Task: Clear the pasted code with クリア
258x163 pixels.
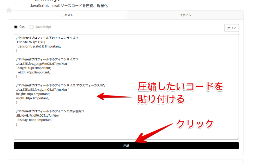Action: [231, 28]
